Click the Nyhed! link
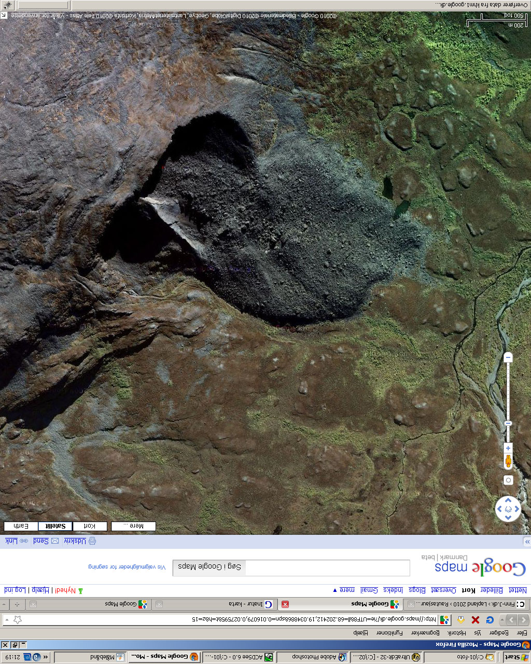Viewport: 531px width, 664px height. 65,590
